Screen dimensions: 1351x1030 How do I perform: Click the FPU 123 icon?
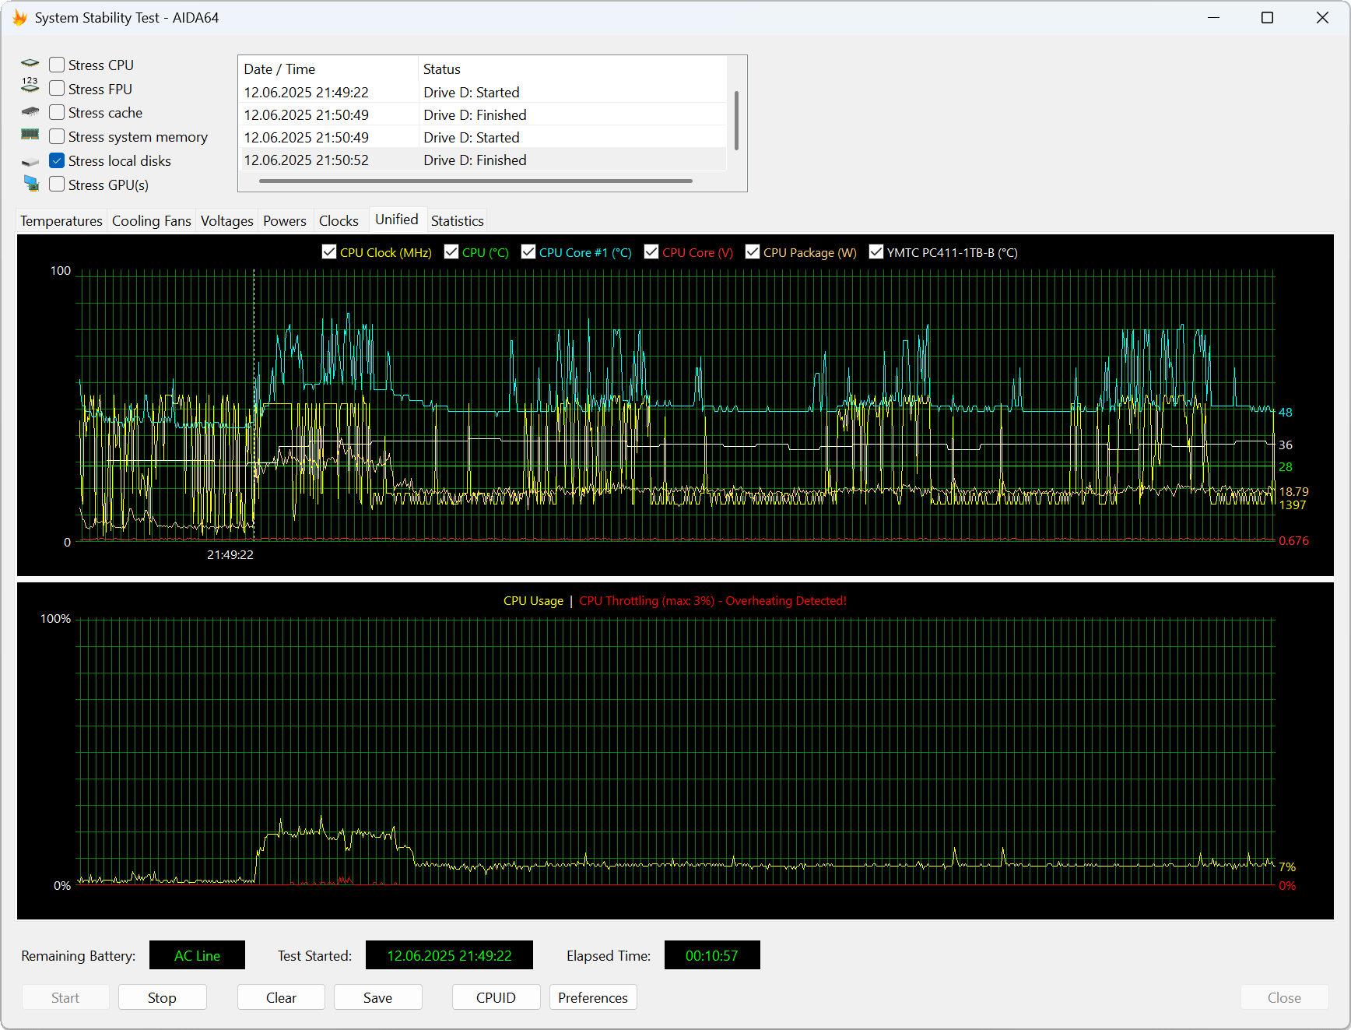coord(30,86)
